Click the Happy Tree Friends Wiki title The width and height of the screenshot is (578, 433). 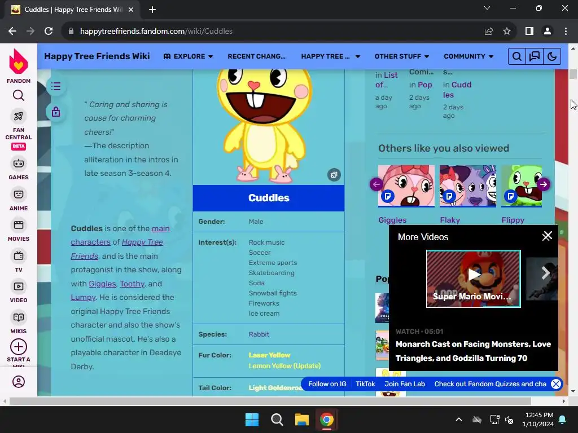[97, 56]
